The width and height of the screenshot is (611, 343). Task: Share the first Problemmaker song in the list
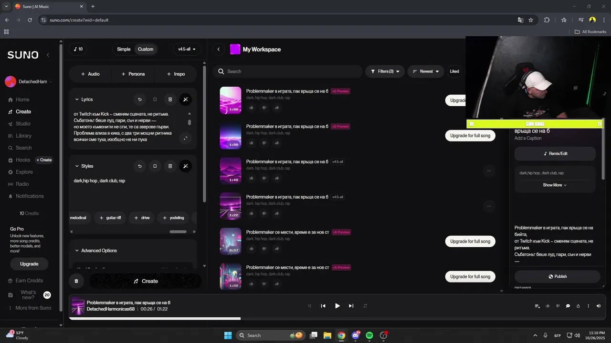click(x=277, y=108)
